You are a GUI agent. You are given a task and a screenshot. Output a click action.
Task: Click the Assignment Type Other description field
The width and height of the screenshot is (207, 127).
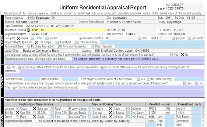click(160, 46)
